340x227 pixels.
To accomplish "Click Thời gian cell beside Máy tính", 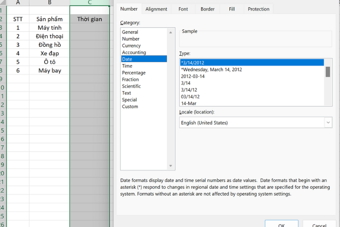I will (x=90, y=28).
